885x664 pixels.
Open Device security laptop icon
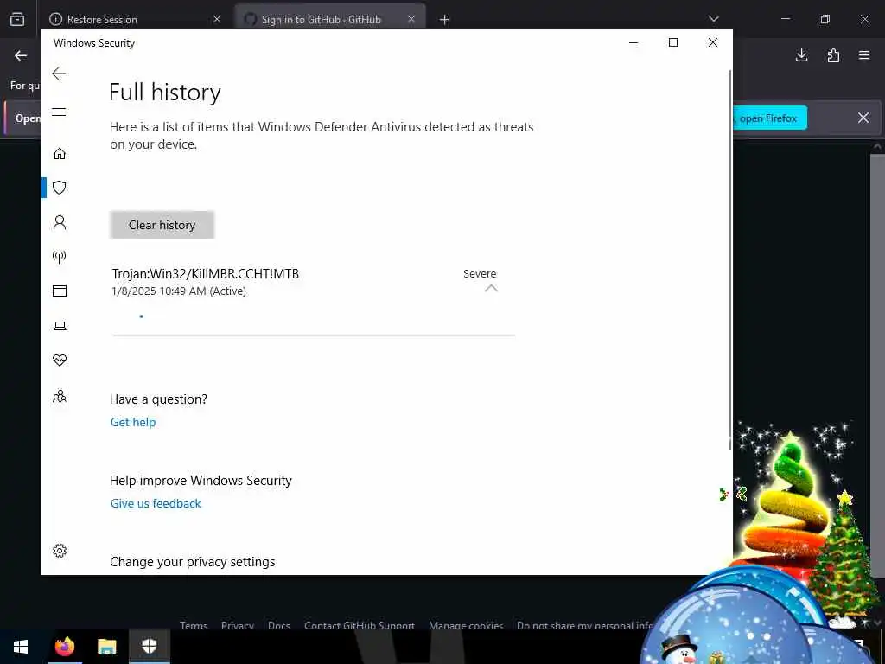(60, 326)
